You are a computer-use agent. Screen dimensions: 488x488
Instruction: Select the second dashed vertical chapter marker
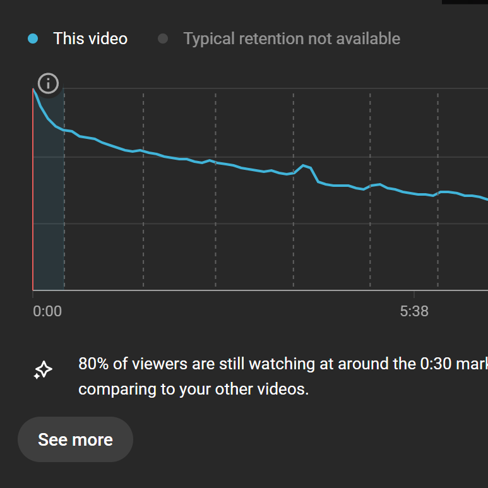tap(143, 190)
